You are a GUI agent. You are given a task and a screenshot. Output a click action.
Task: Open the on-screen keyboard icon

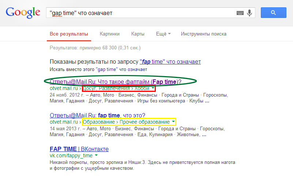pyautogui.click(x=240, y=13)
